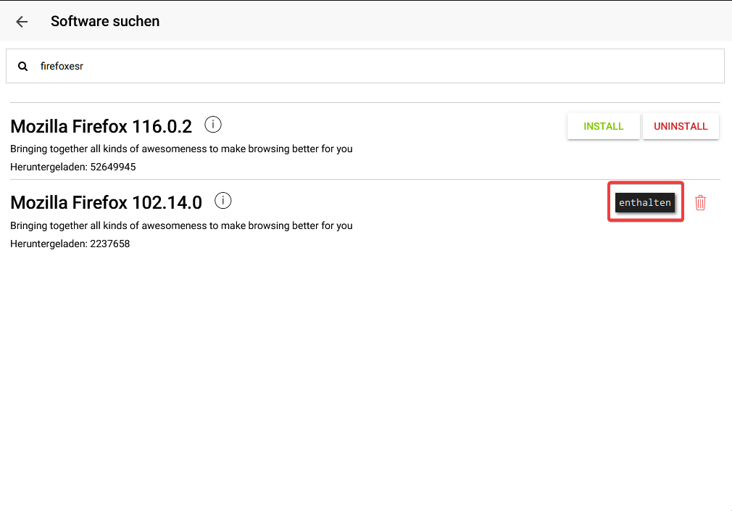Select the Mozilla Firefox 116.0.2 title

pyautogui.click(x=101, y=127)
